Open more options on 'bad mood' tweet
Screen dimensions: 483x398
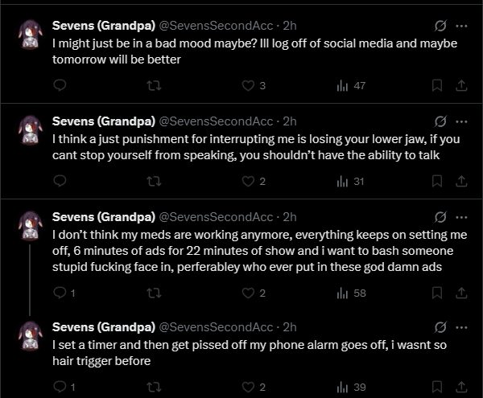click(461, 26)
